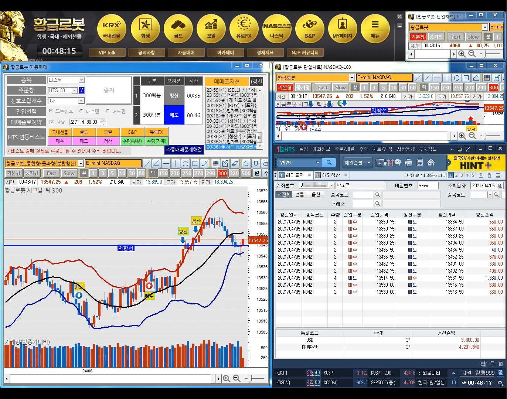Switch to 해외청산 tab
Screen dimensions: 507x399
[331, 175]
